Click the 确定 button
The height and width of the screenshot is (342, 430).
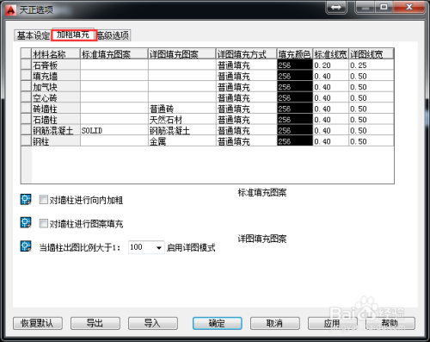pos(217,323)
